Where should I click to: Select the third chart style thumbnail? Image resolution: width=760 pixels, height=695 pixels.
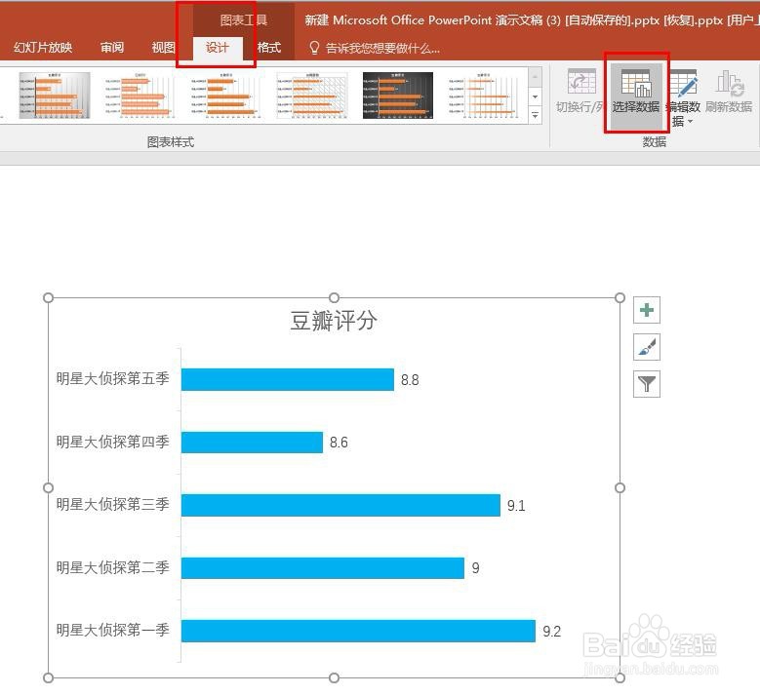pos(226,96)
